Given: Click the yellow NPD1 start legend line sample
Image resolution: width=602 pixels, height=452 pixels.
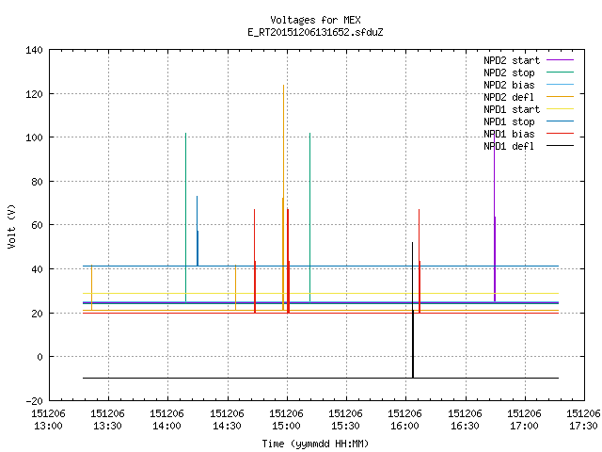Looking at the screenshot, I should [561, 109].
